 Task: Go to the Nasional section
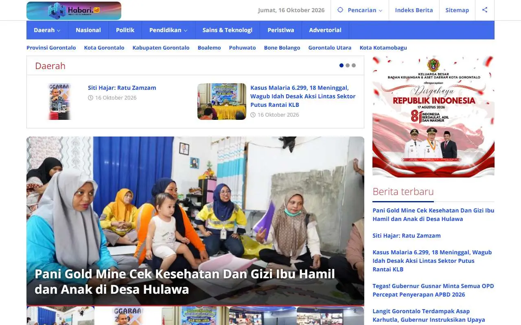(x=88, y=30)
